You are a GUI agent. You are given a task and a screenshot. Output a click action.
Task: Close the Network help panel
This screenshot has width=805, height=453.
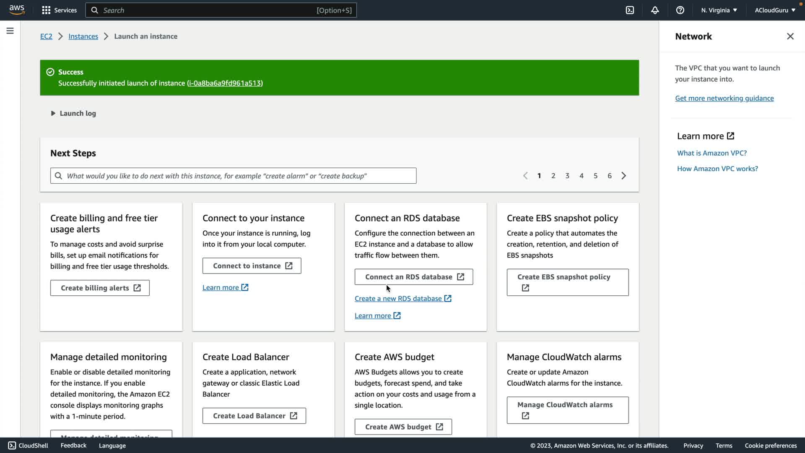click(x=790, y=36)
